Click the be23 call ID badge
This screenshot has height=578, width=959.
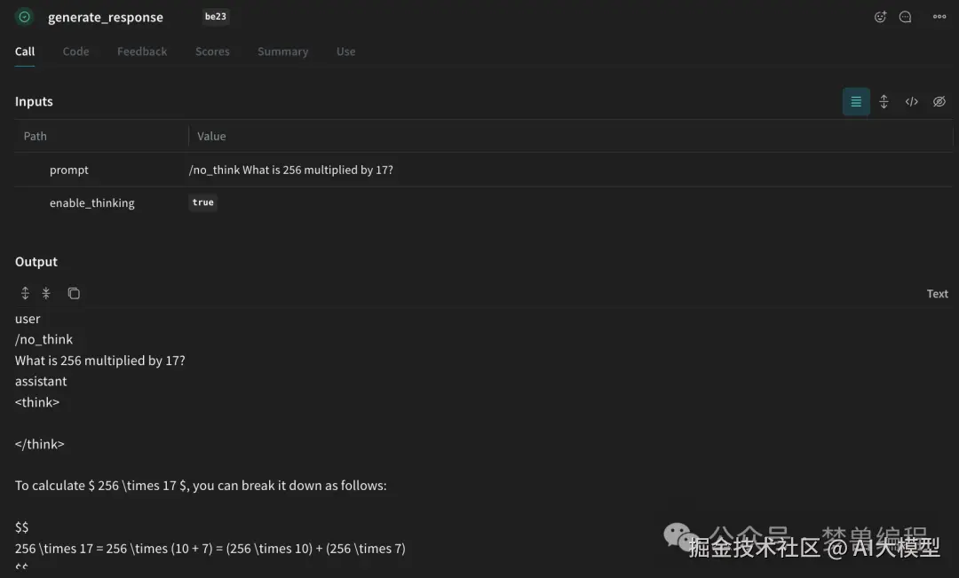click(x=216, y=17)
